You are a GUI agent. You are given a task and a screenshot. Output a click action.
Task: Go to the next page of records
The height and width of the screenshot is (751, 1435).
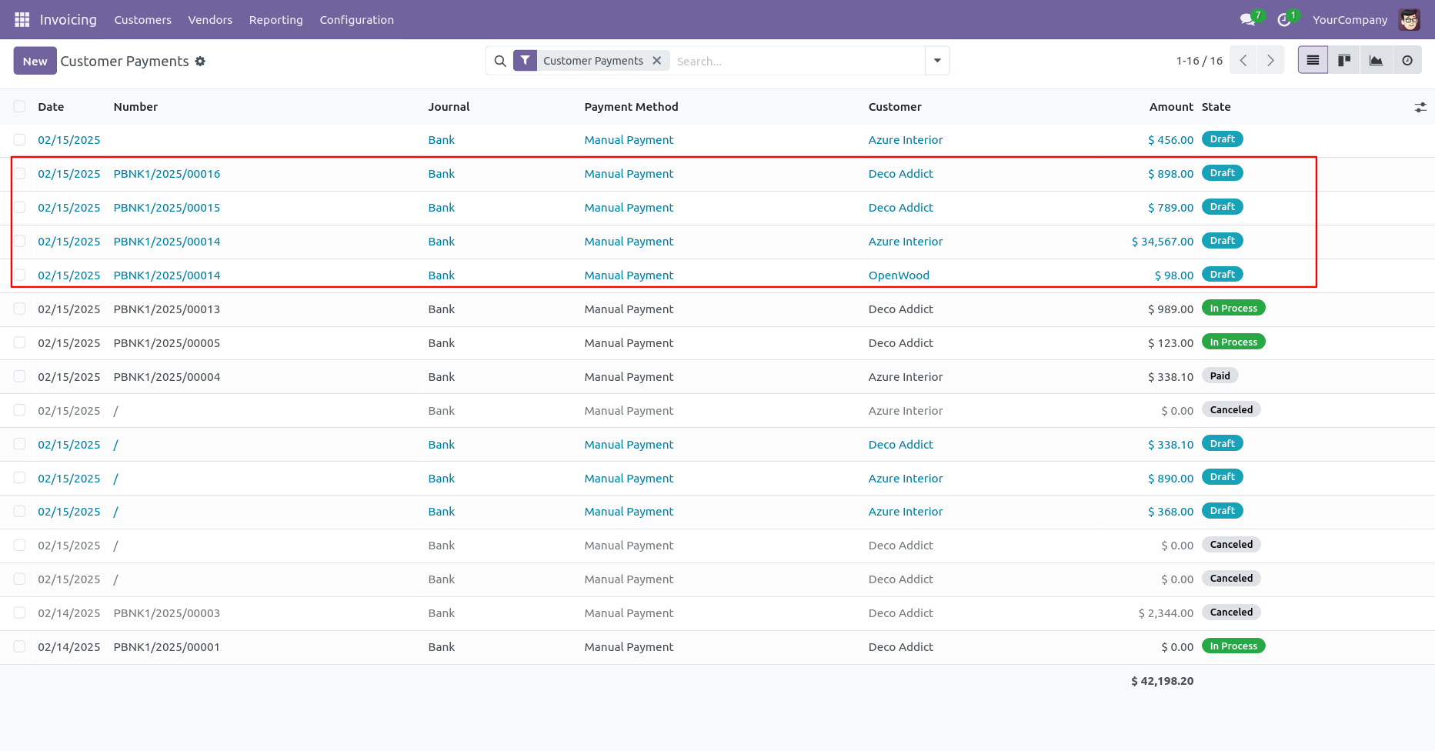click(x=1270, y=60)
